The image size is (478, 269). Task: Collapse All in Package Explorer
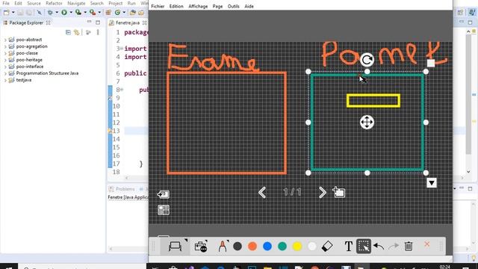tap(68, 32)
